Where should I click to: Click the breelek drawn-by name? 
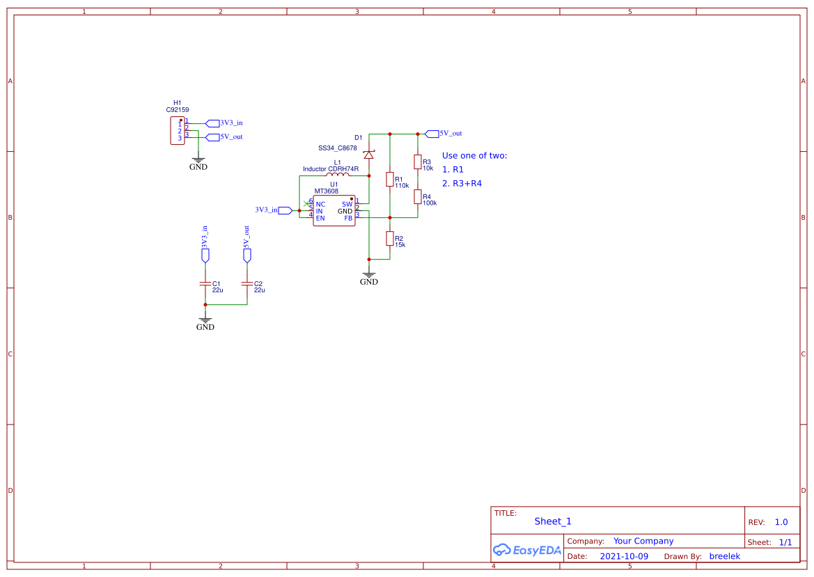725,556
